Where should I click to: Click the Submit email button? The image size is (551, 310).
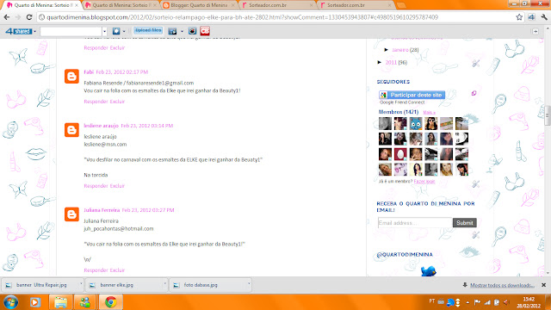tap(465, 223)
